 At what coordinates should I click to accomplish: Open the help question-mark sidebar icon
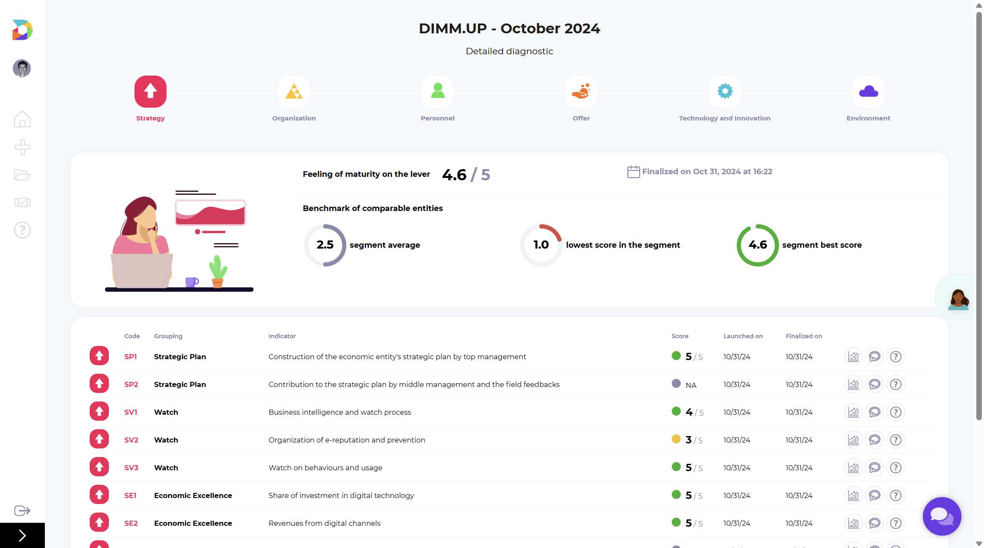(22, 230)
